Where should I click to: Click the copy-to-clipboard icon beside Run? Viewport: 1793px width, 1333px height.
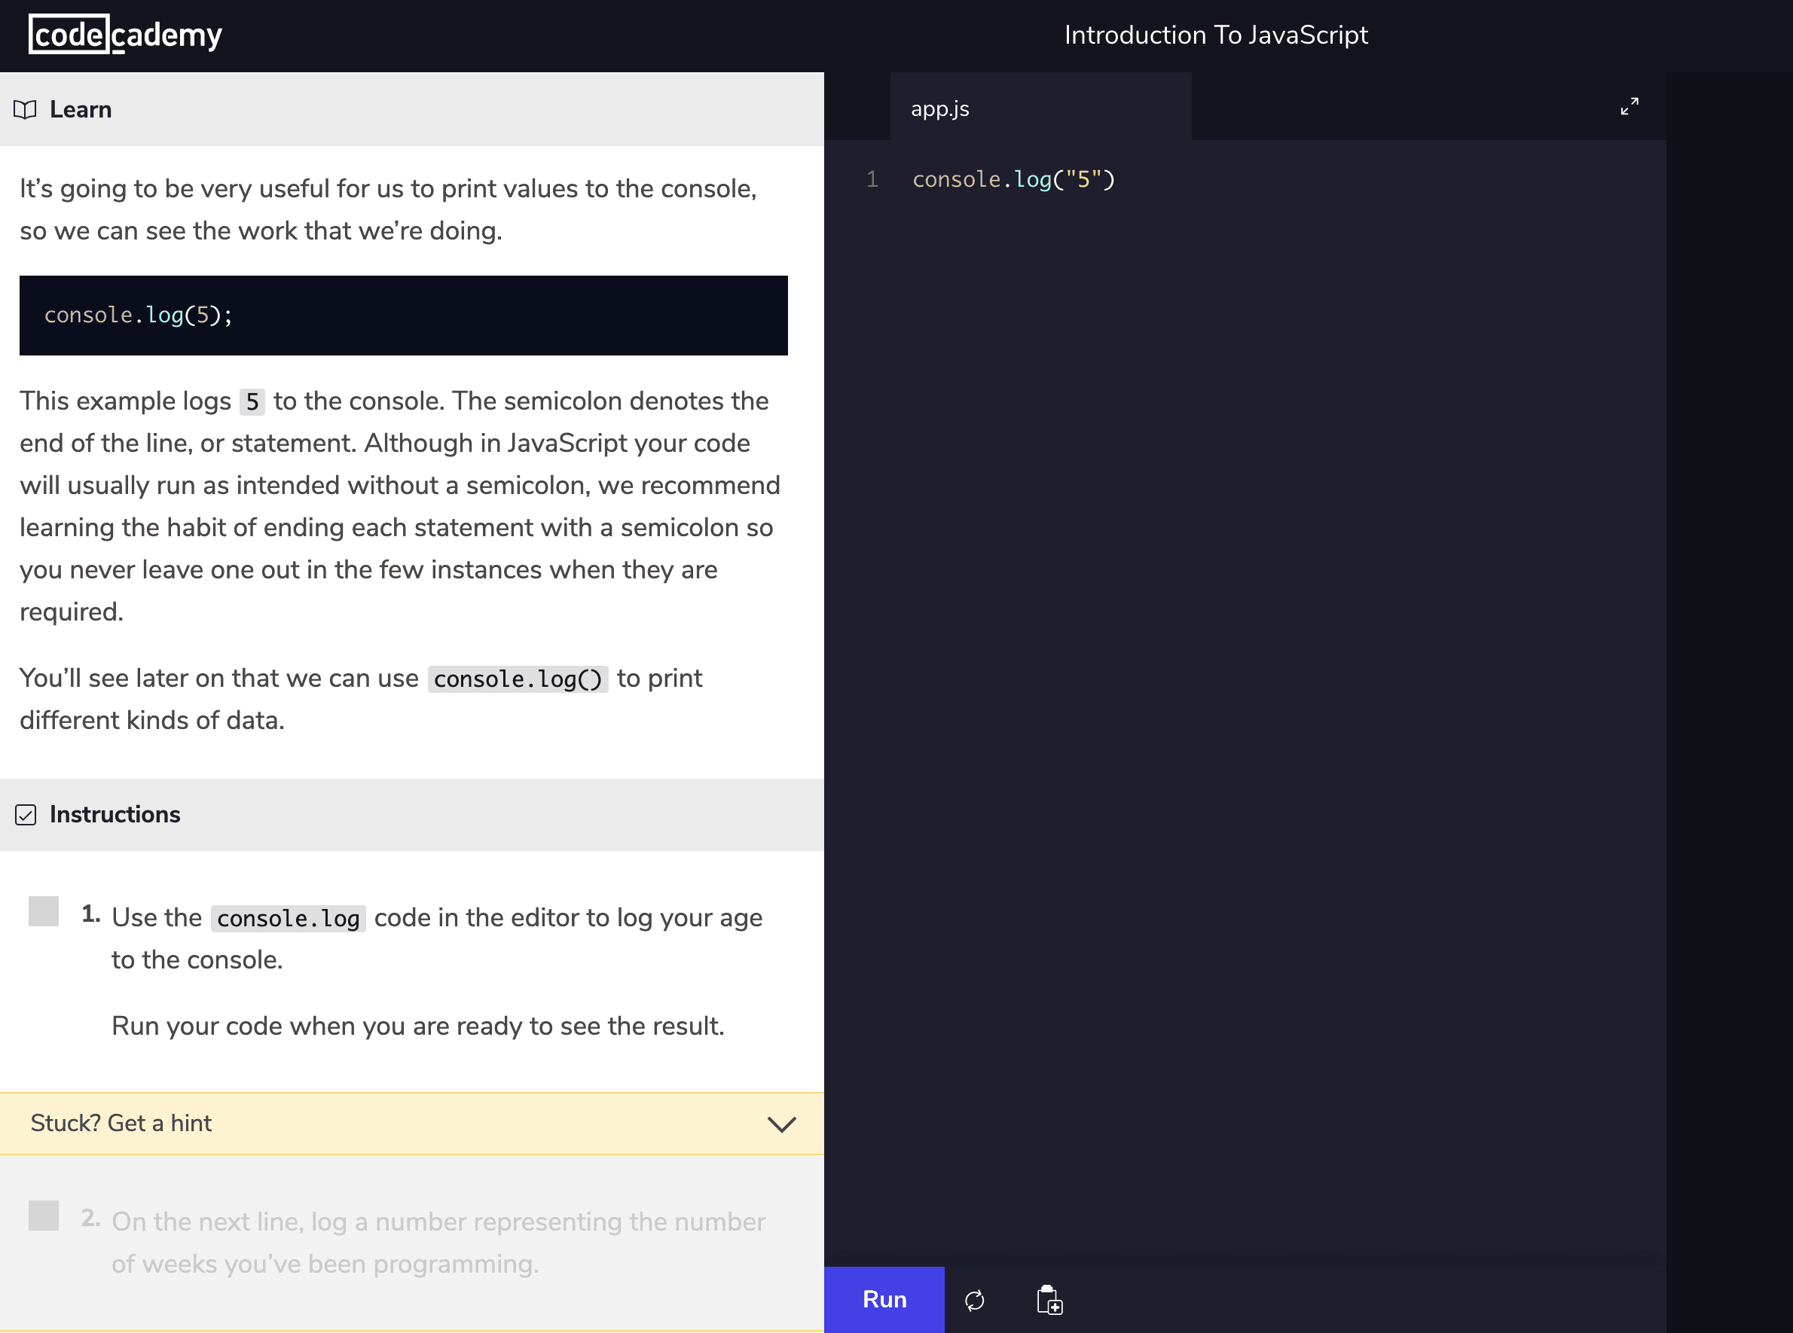(x=1049, y=1299)
